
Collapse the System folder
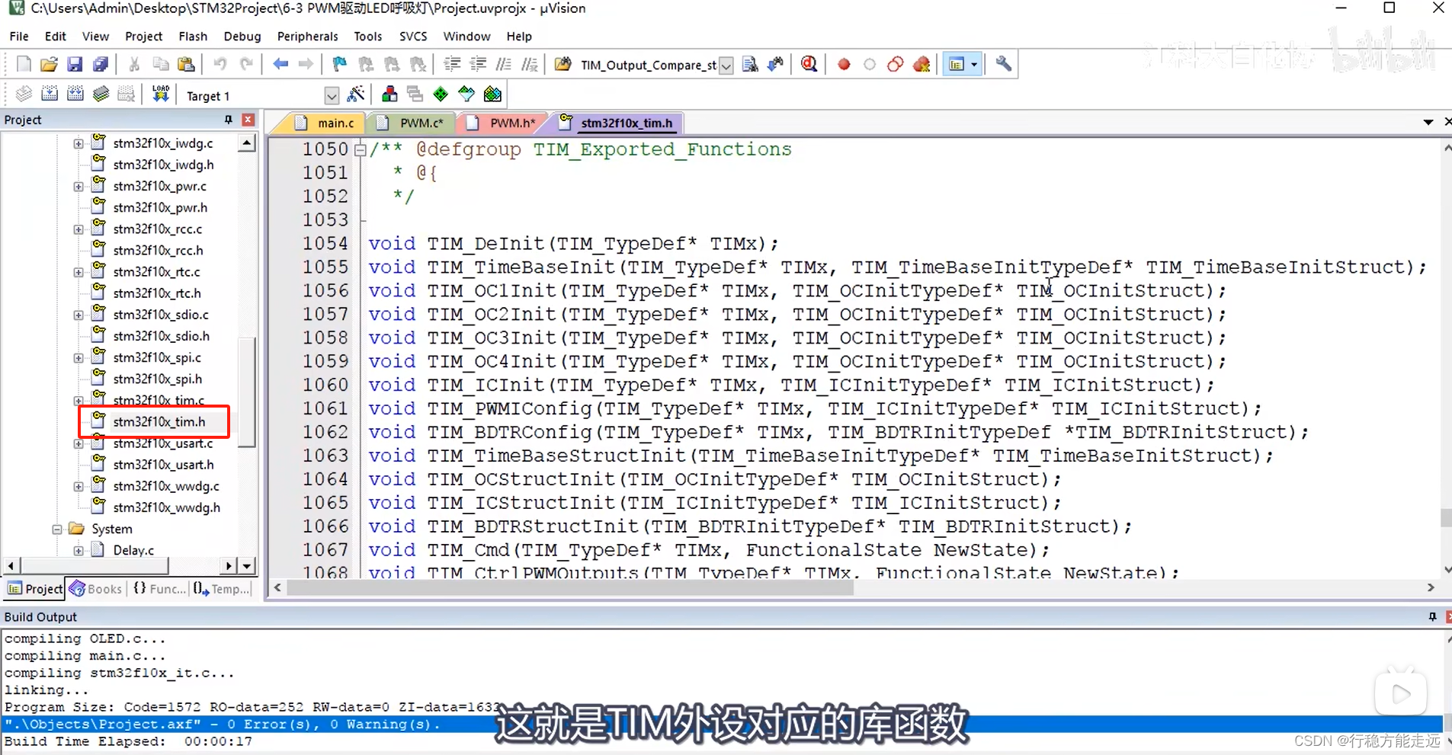coord(57,529)
